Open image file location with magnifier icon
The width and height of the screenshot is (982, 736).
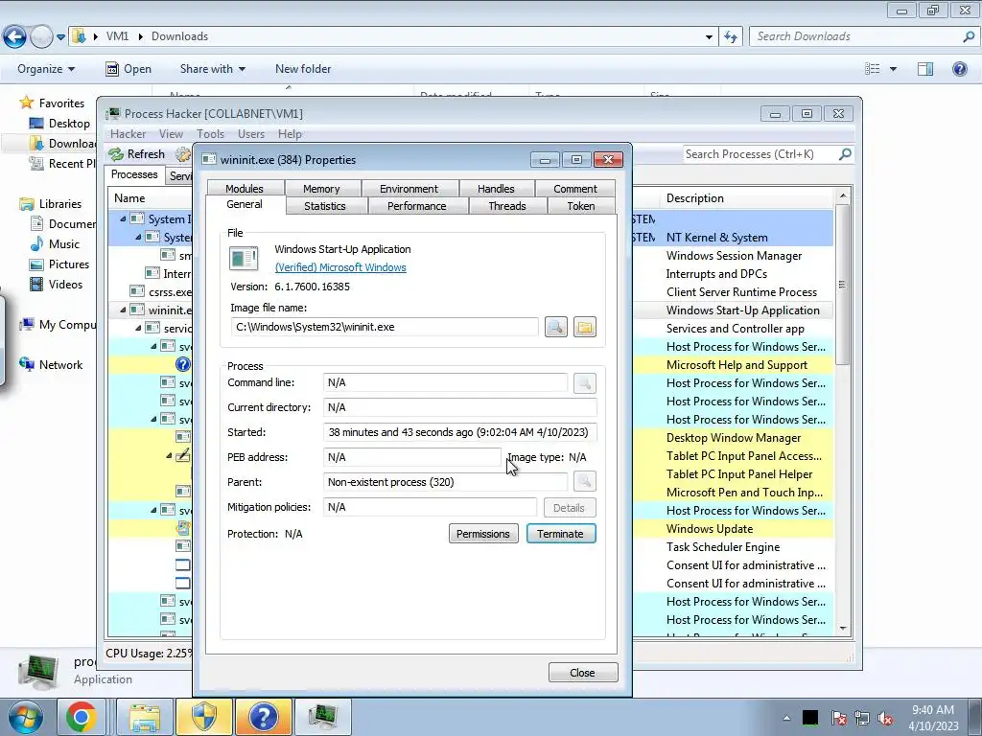pyautogui.click(x=555, y=327)
